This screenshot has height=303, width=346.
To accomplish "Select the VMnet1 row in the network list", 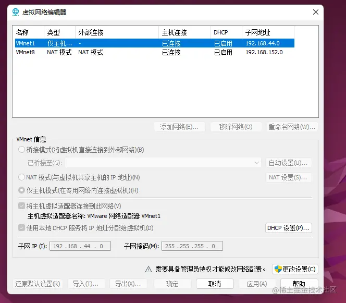I will pyautogui.click(x=154, y=43).
